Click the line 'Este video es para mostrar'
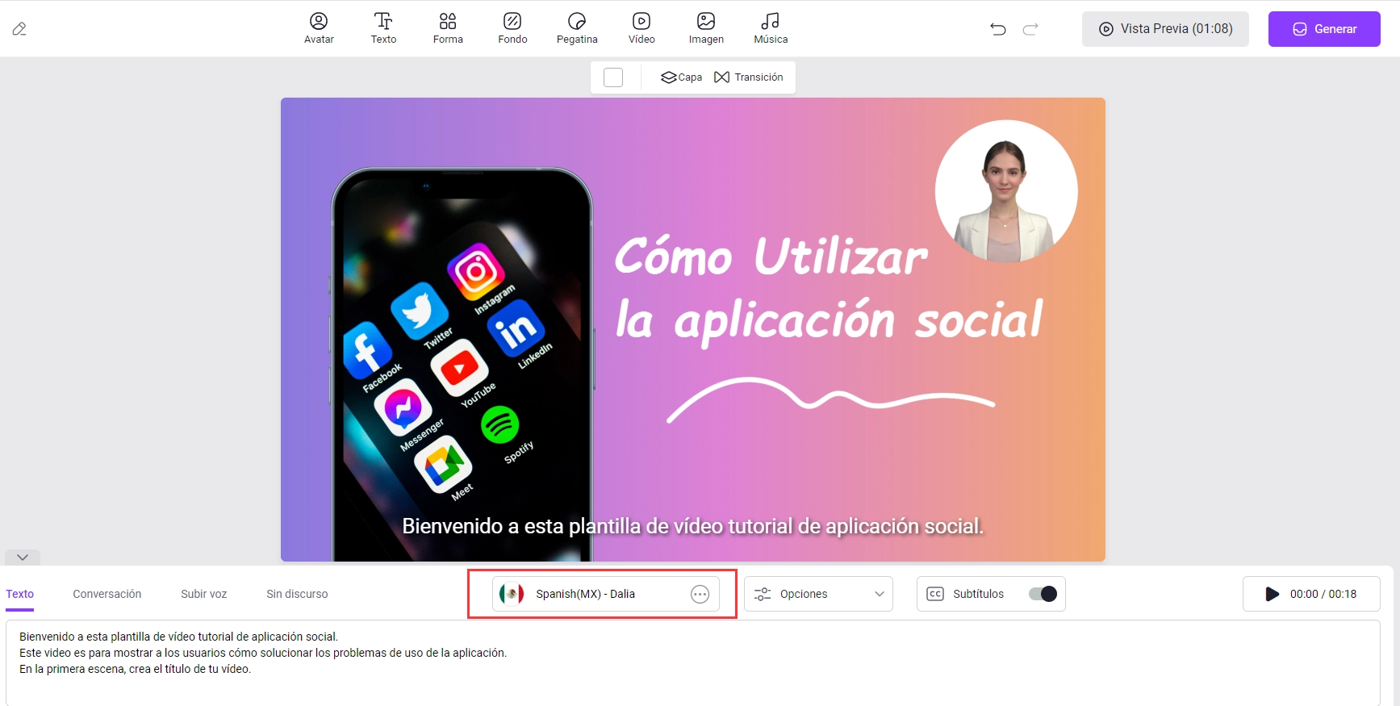This screenshot has width=1400, height=706. tap(263, 653)
